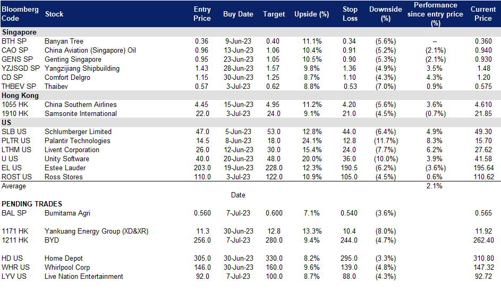Select the 2.1% average performance value
The height and width of the screenshot is (290, 501).
[x=434, y=186]
